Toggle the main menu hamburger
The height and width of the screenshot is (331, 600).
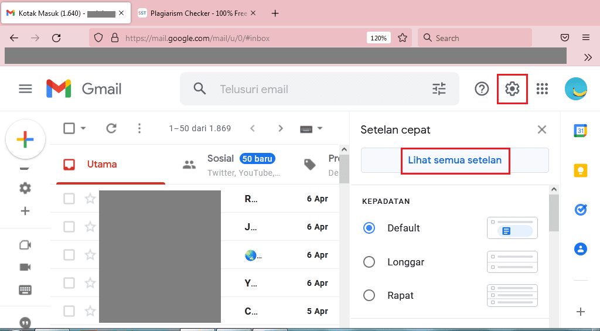click(26, 89)
